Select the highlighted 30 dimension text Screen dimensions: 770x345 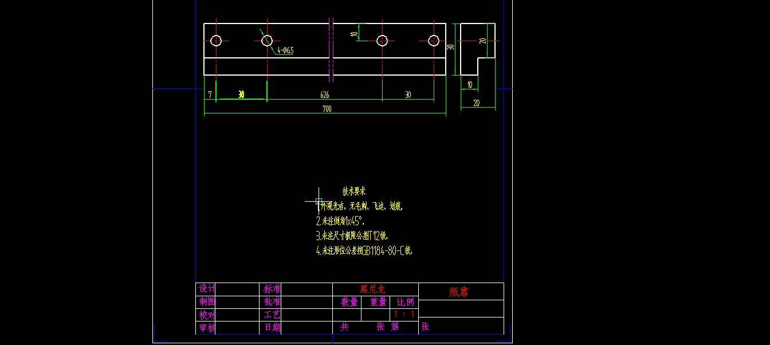(241, 95)
